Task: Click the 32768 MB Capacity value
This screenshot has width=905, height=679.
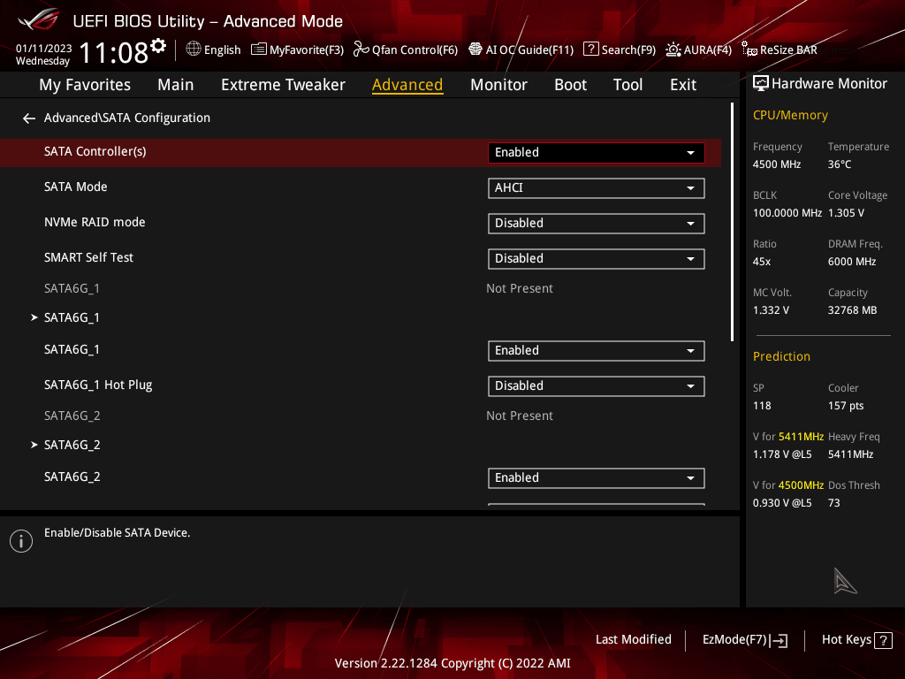Action: (852, 310)
